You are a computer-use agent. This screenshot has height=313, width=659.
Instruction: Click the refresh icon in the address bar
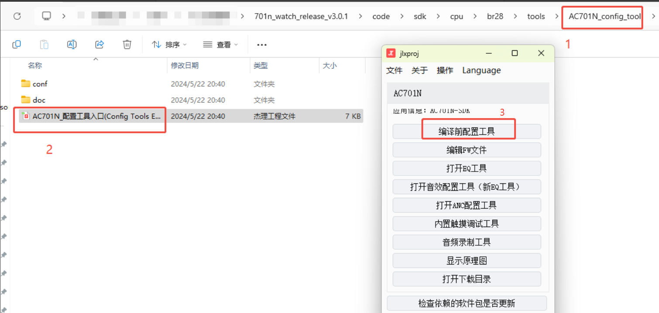(17, 16)
